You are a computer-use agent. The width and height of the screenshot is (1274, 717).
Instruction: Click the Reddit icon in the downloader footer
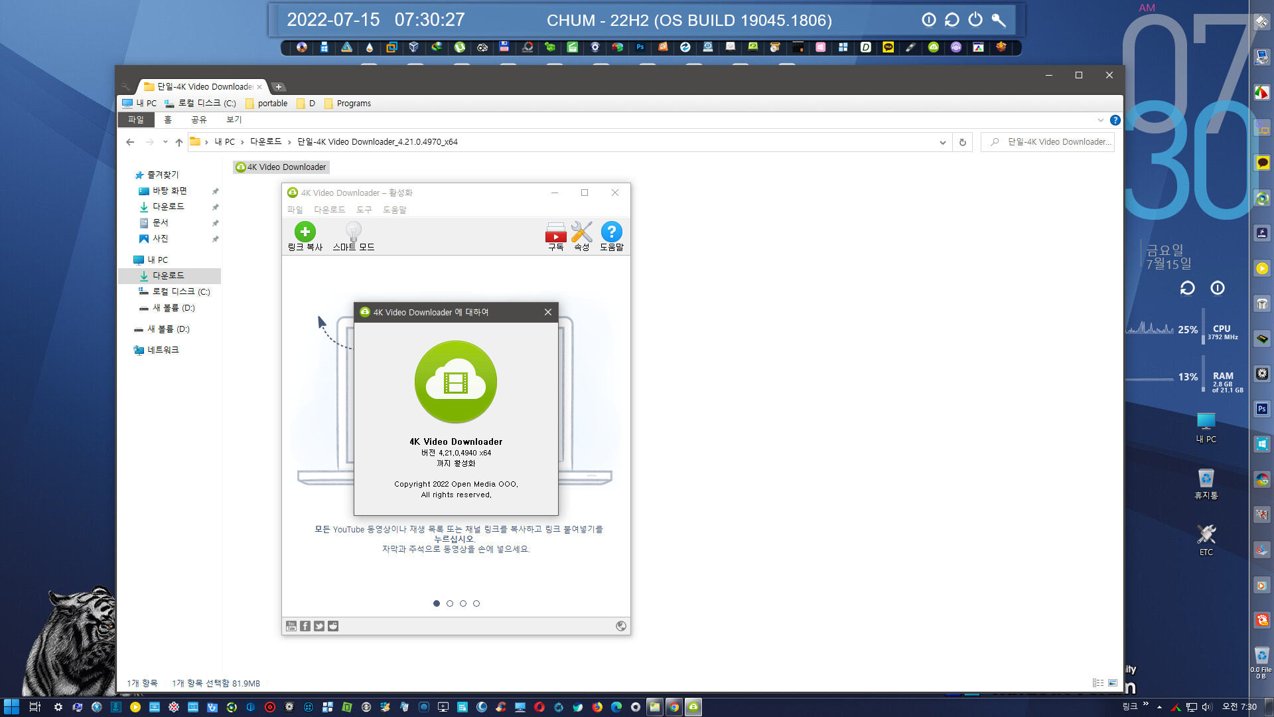tap(333, 626)
